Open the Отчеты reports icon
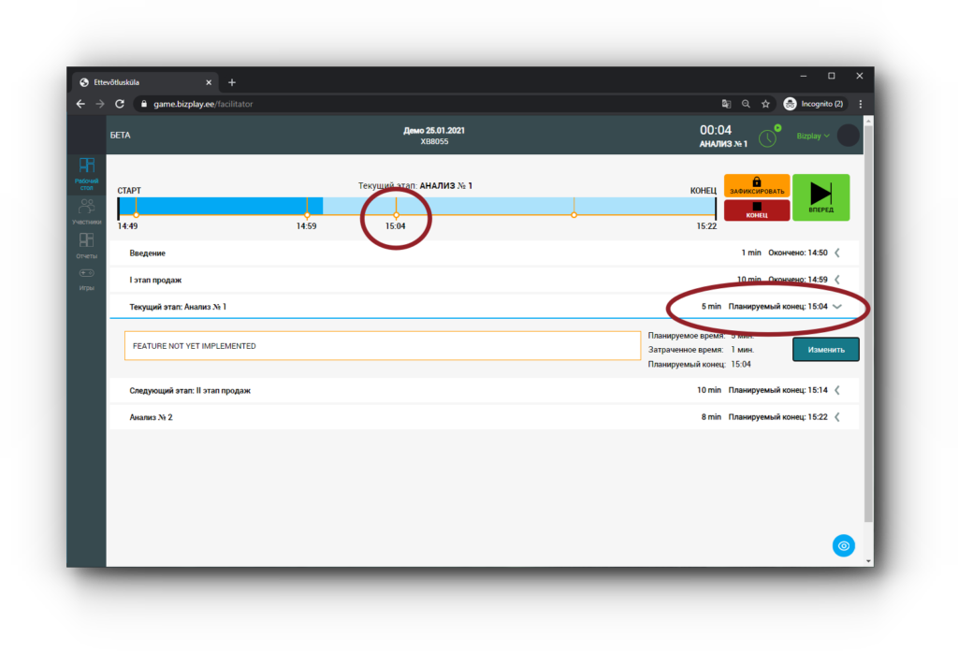Screen dimensions: 958x651 point(86,245)
